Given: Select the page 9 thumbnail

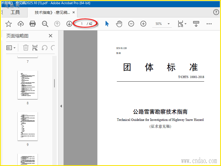Looking at the screenshot, I should (x=28, y=126).
